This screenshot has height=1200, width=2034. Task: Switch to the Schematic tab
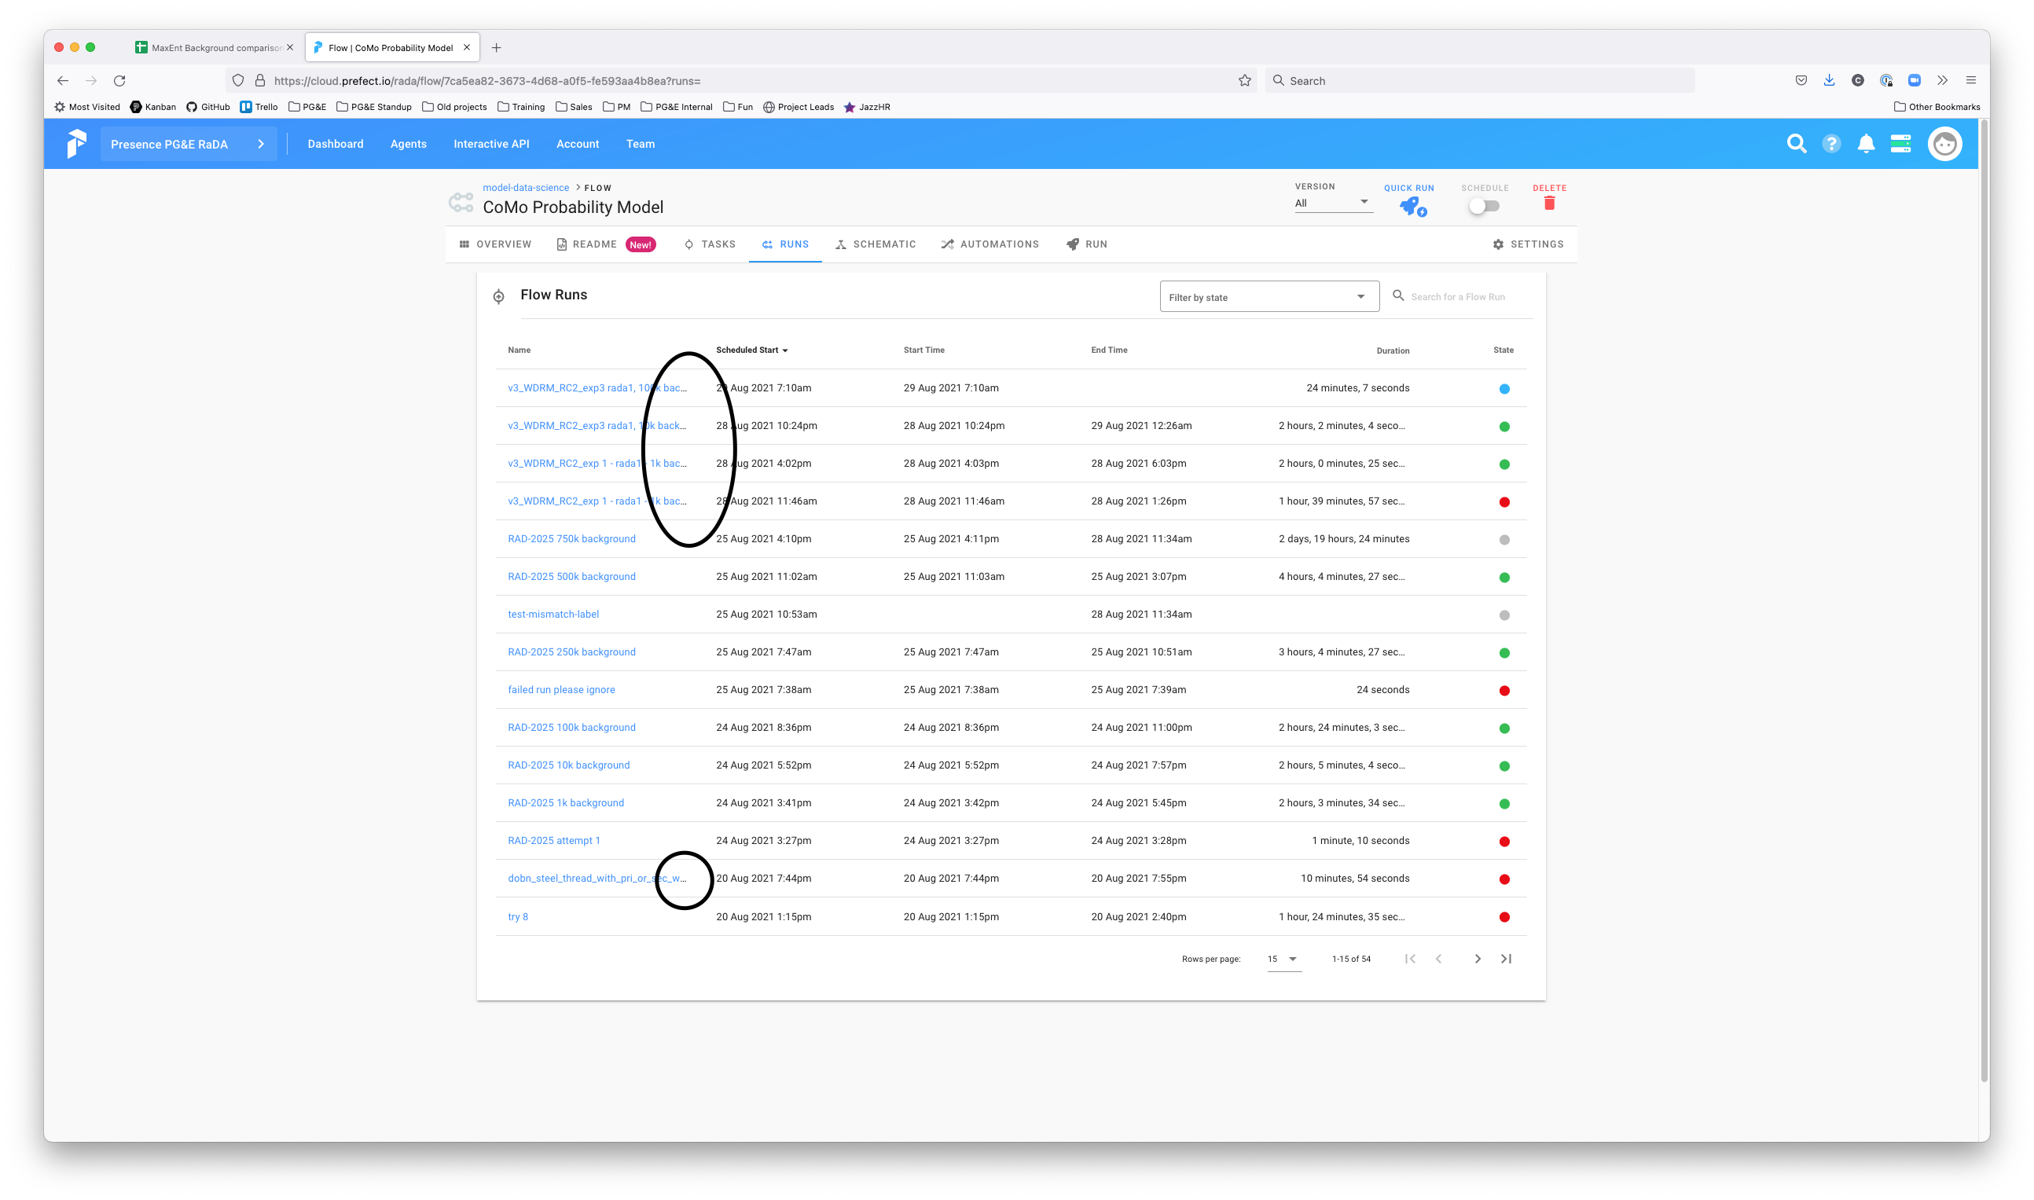pos(875,244)
